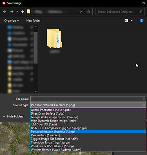The height and width of the screenshot is (155, 147).
Task: Expand address bar history chevron
Action: [80, 12]
